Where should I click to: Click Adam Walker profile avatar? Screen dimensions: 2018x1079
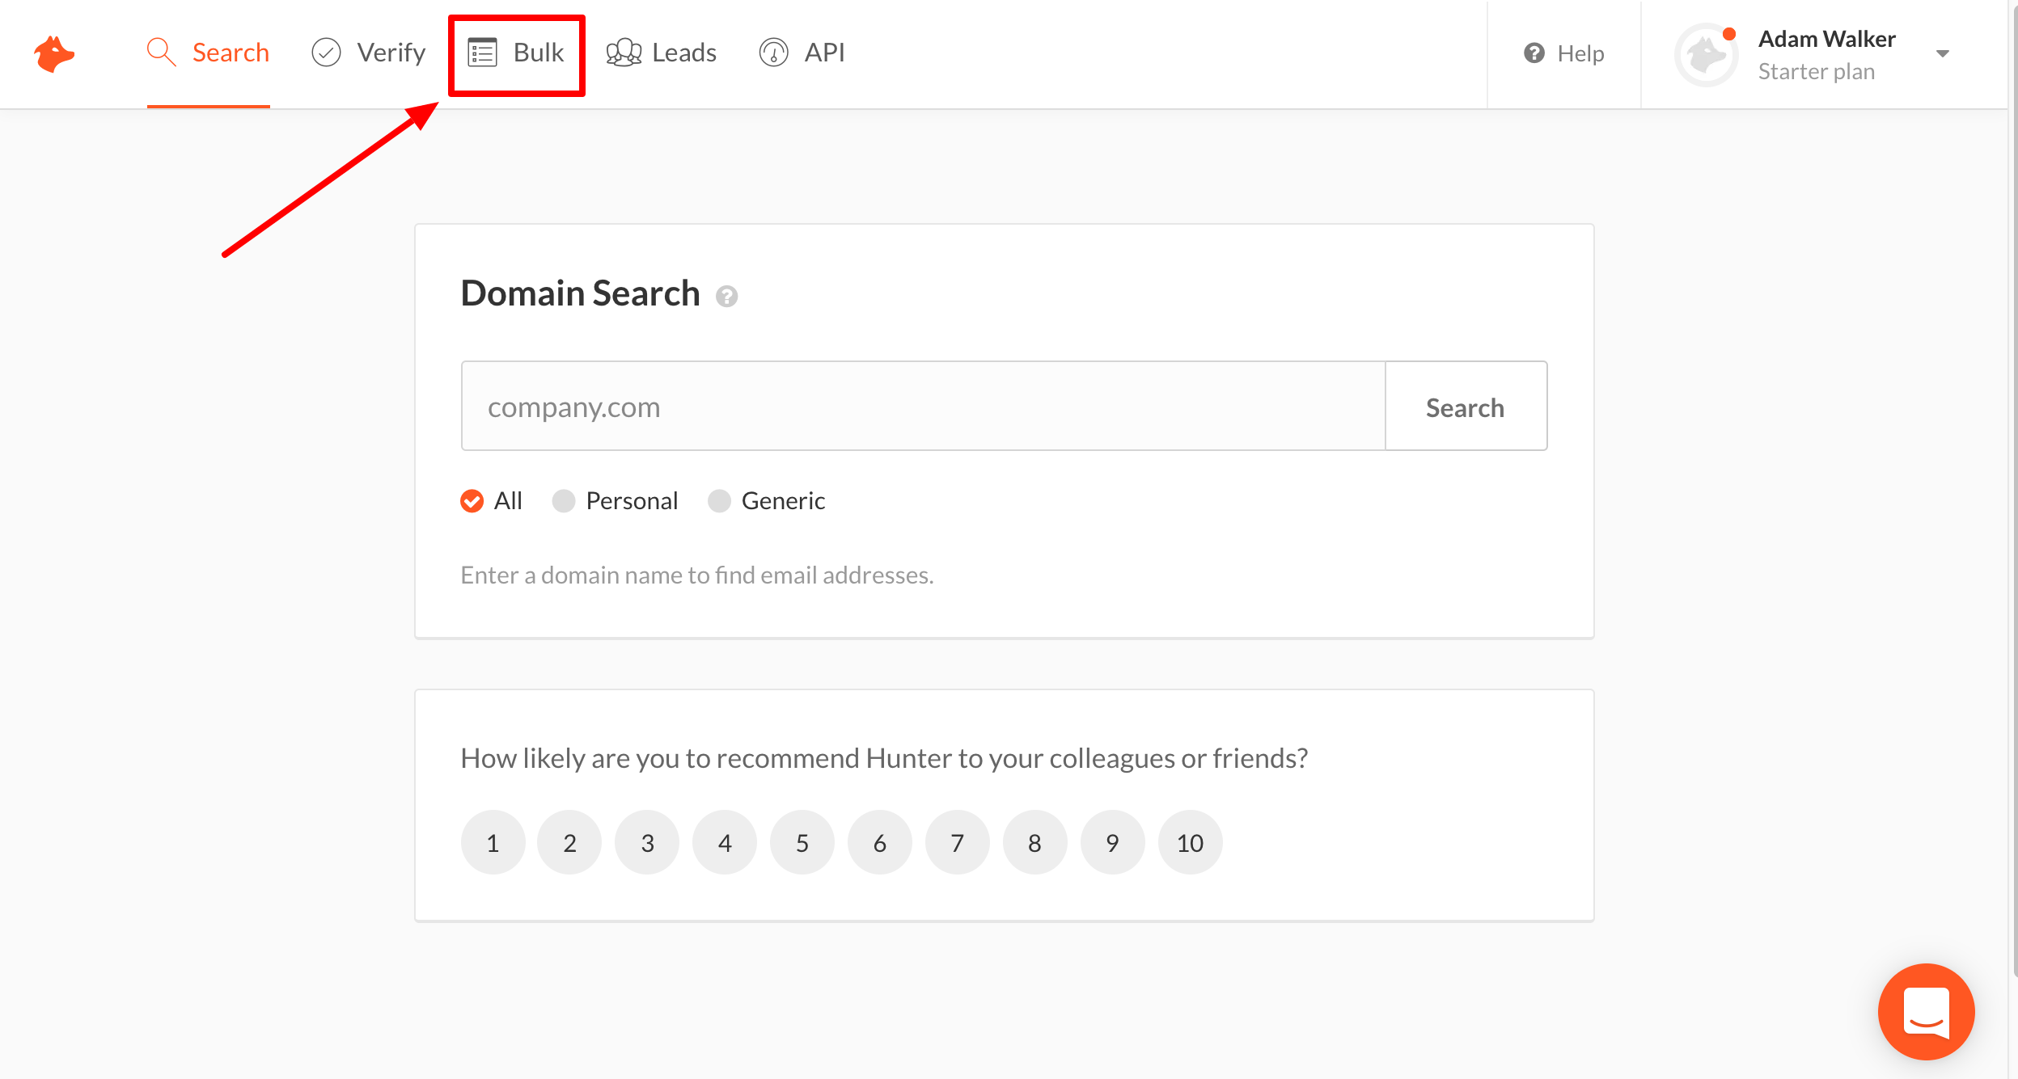coord(1707,55)
